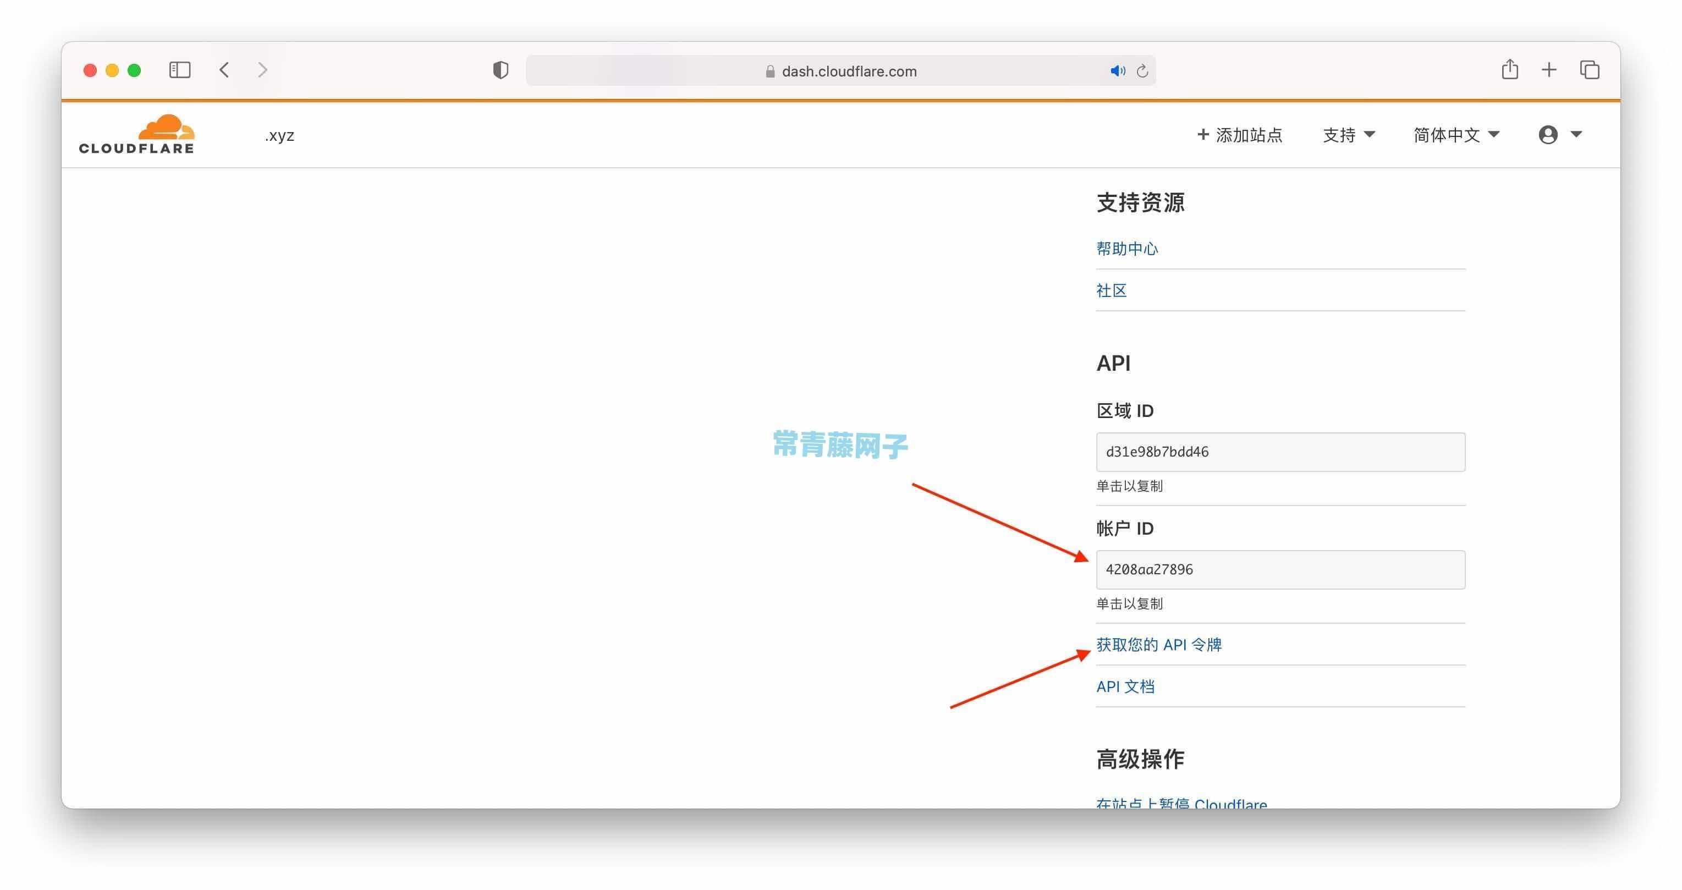1682x890 pixels.
Task: Open the 社区 link
Action: pyautogui.click(x=1111, y=290)
